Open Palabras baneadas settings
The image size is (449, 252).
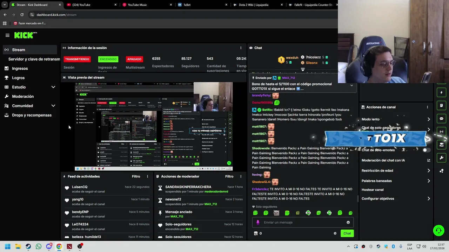(x=396, y=181)
